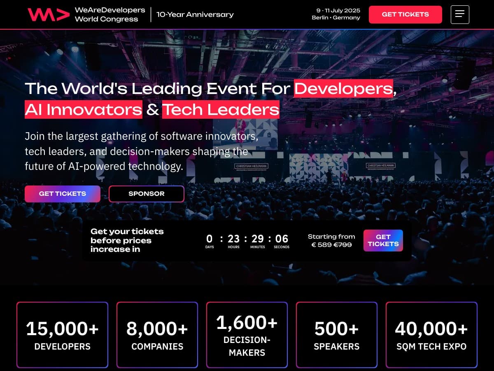The image size is (494, 371).
Task: Click the Sponsor button
Action: (147, 194)
